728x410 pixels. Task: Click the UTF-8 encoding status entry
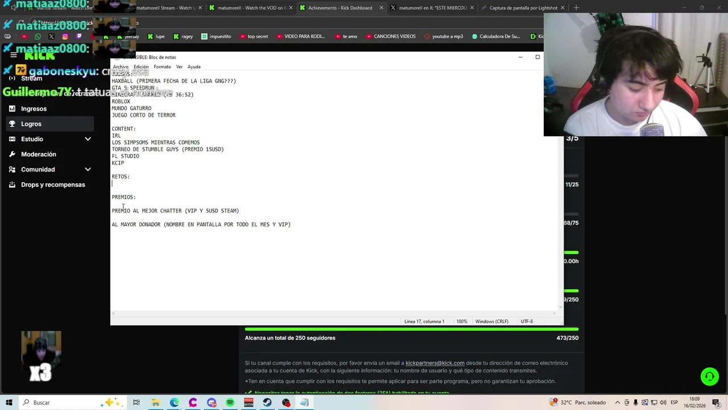point(527,321)
